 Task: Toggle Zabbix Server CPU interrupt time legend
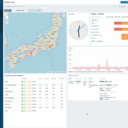click(78, 72)
